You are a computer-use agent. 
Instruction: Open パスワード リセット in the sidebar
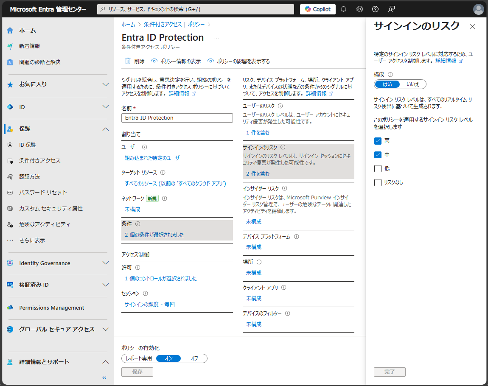pyautogui.click(x=43, y=193)
